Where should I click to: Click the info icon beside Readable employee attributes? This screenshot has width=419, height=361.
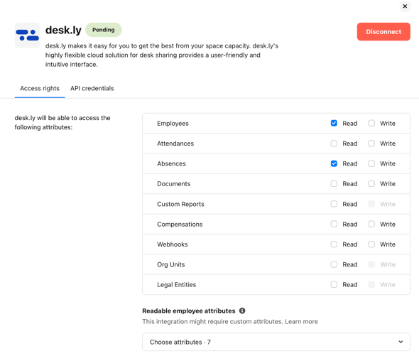pyautogui.click(x=242, y=311)
